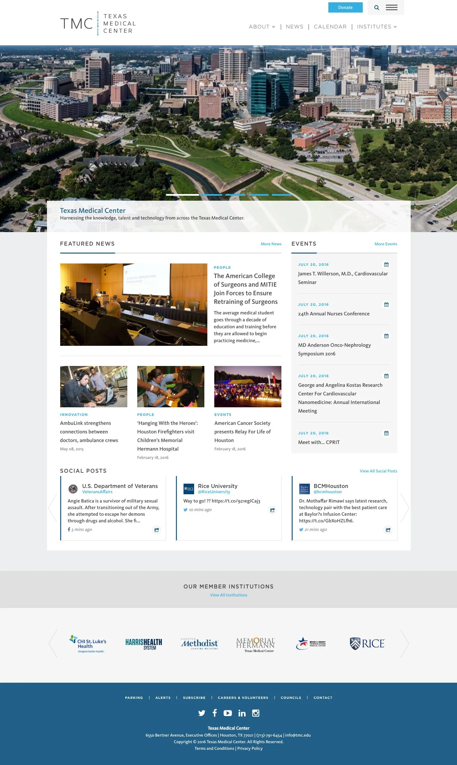Open the footer YouTube icon

tap(228, 713)
